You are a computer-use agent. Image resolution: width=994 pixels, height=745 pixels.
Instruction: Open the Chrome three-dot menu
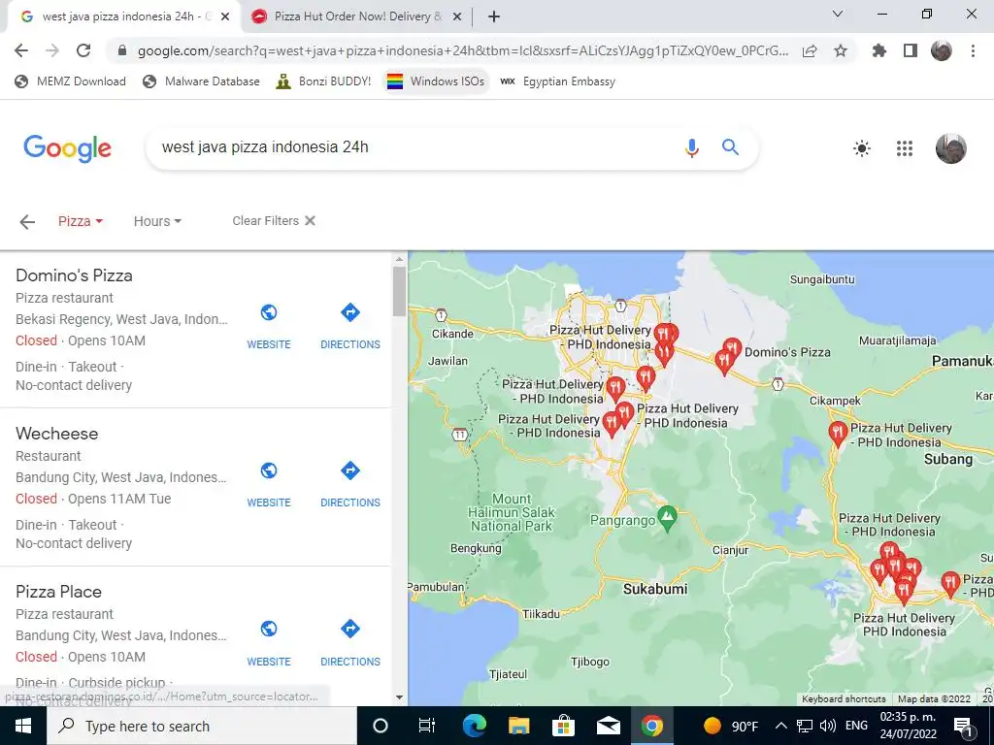tap(973, 50)
